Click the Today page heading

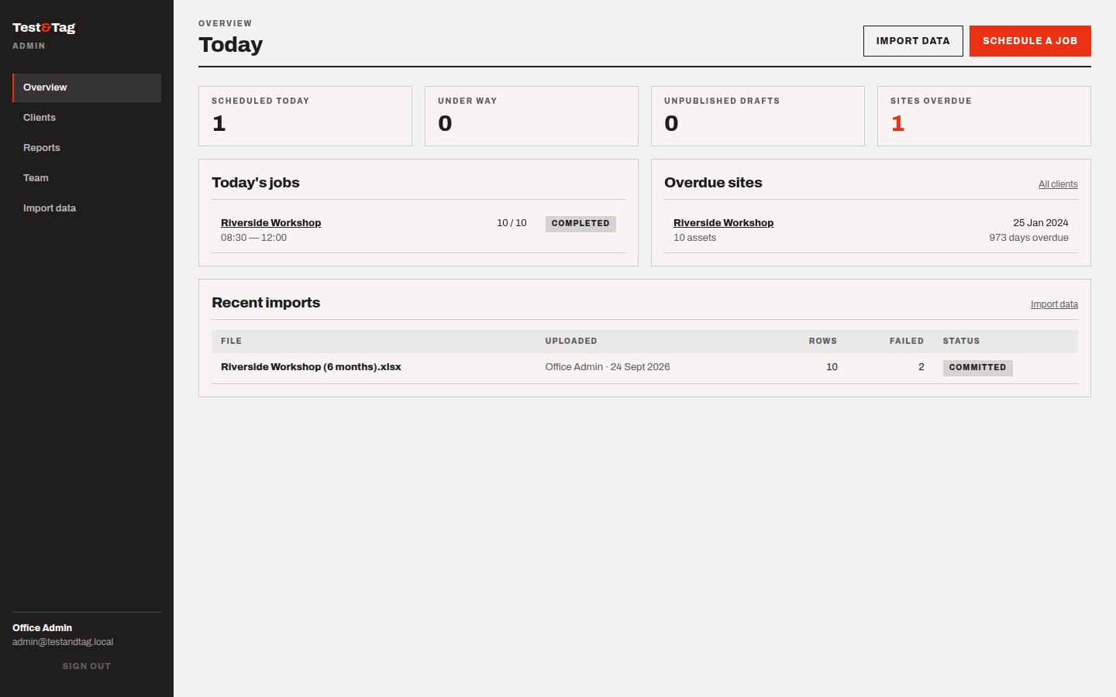click(x=231, y=45)
